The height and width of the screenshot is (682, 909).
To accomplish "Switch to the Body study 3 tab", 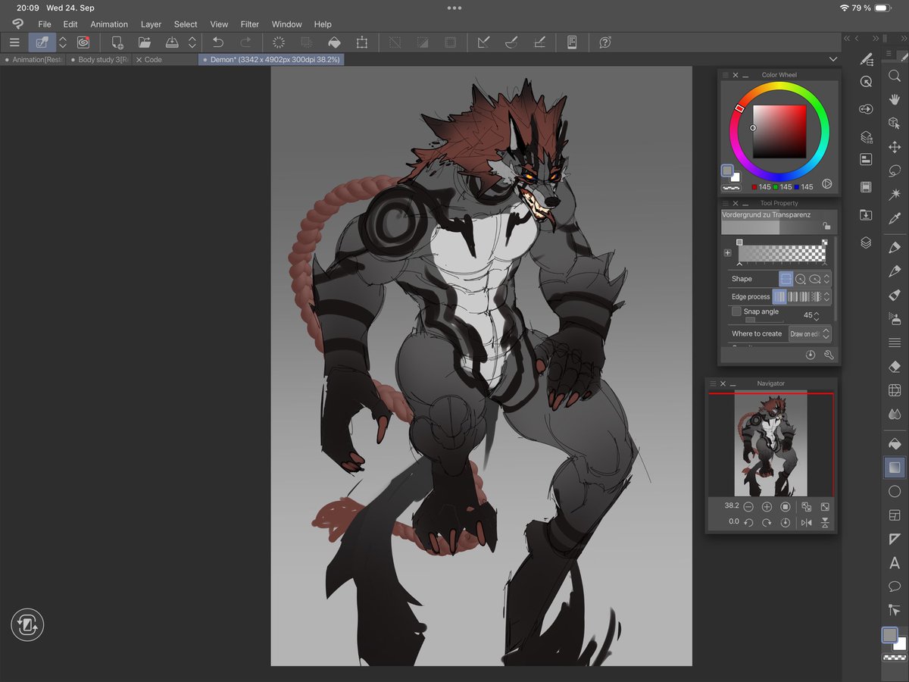I will pyautogui.click(x=102, y=59).
